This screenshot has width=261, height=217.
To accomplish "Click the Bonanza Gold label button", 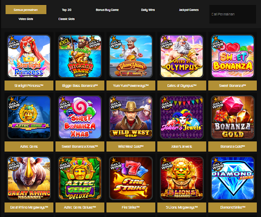I will 232,146.
